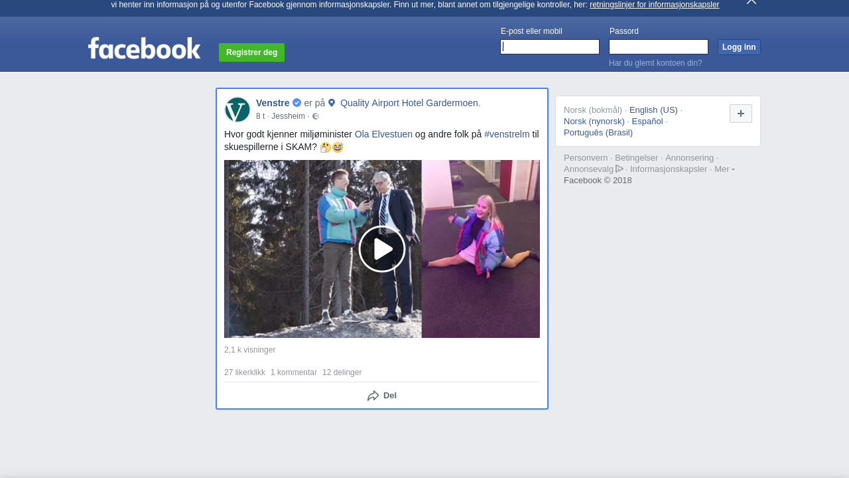Expand the Mer footer dropdown

click(724, 169)
